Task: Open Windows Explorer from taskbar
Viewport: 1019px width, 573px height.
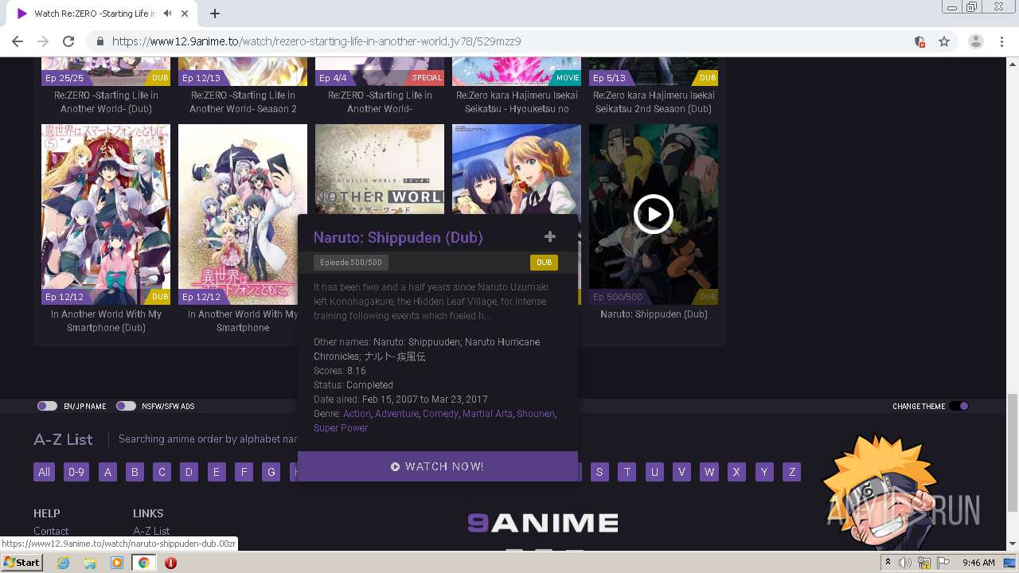Action: tap(90, 563)
